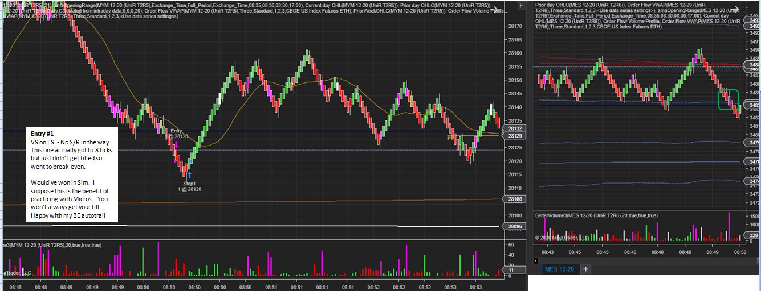Click the 60 volume label on MYM panel
761x291 pixels.
tap(511, 244)
